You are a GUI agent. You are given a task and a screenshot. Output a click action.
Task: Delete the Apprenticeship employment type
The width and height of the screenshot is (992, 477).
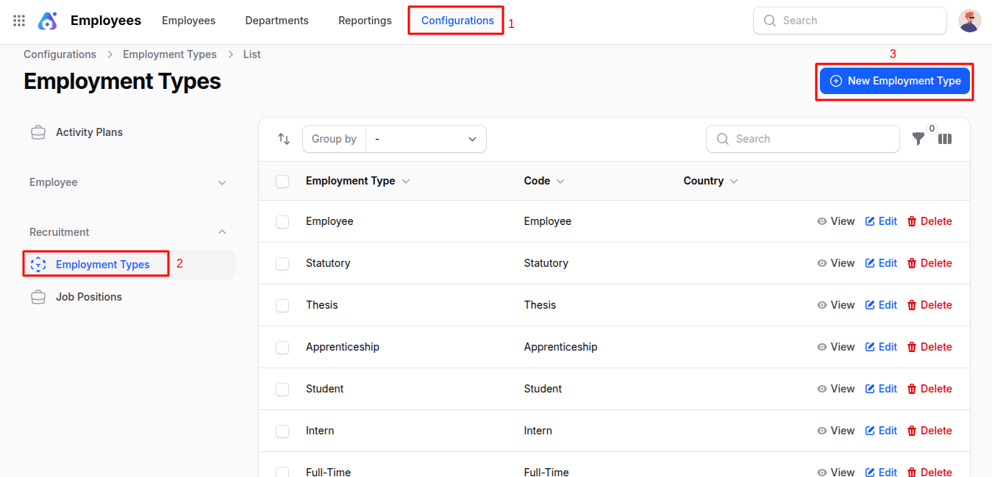(929, 346)
